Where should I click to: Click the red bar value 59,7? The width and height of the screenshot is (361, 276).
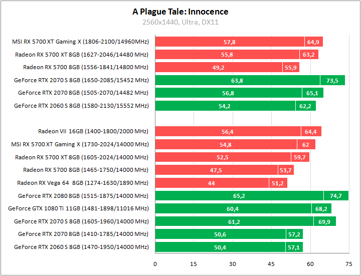coord(300,157)
